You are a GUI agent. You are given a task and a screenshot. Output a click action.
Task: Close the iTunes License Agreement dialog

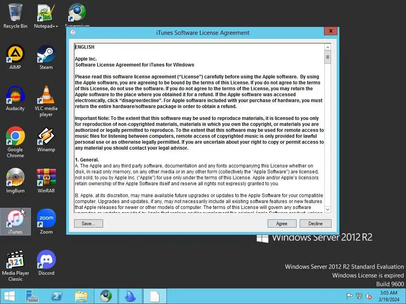pos(331,31)
